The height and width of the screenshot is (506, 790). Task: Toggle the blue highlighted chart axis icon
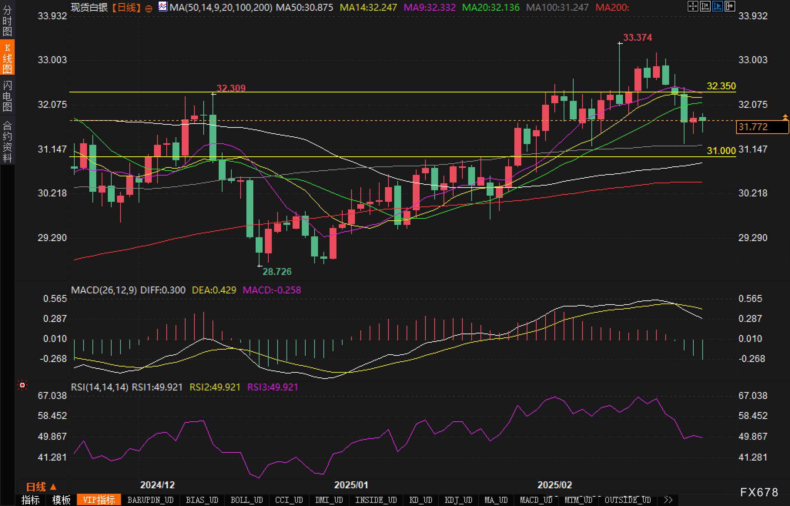tap(717, 6)
